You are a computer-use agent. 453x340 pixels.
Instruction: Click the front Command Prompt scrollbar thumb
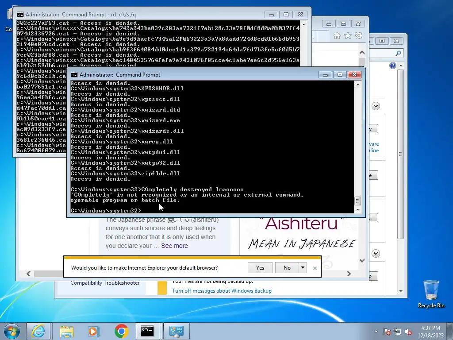click(357, 201)
